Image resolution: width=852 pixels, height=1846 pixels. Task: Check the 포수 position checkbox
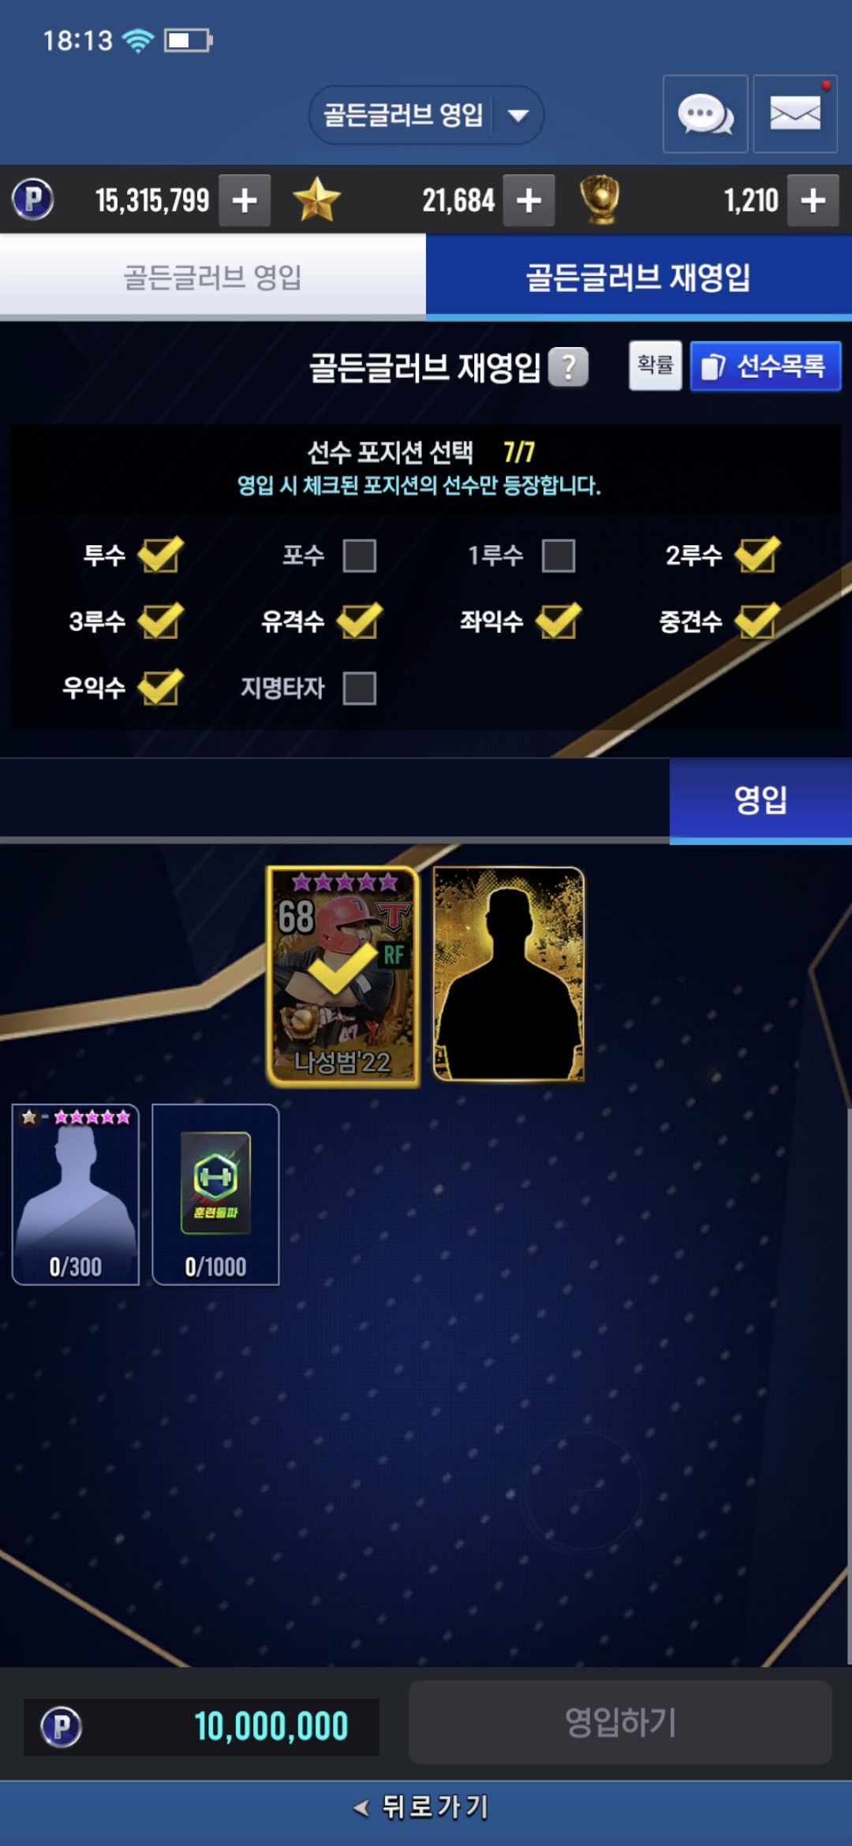pos(360,555)
